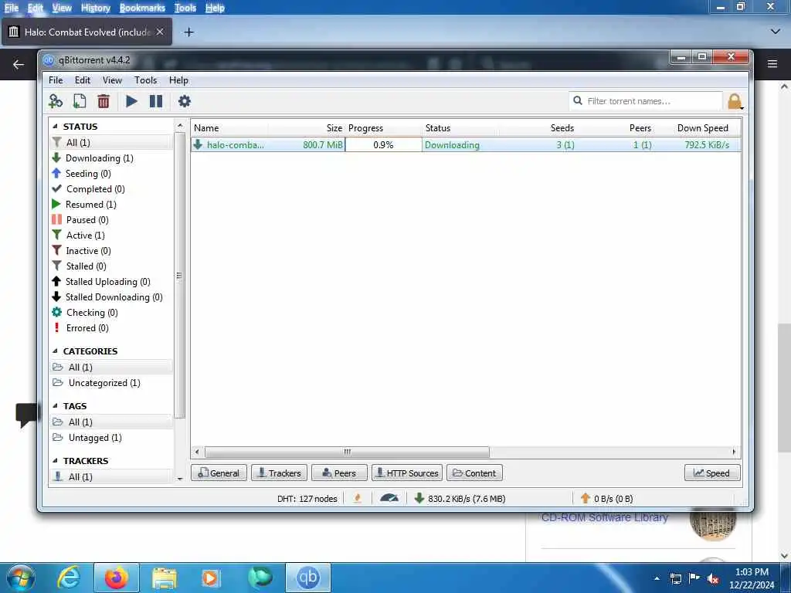Image resolution: width=791 pixels, height=593 pixels.
Task: Sort by Name column header
Action: [206, 128]
